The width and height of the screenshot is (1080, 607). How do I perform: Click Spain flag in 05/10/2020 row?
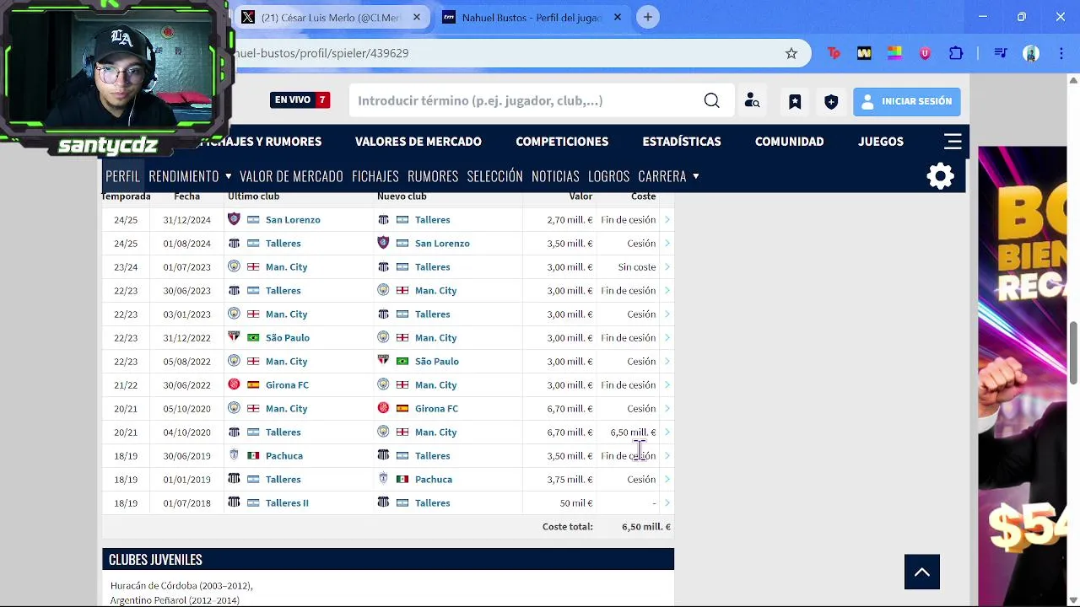pyautogui.click(x=402, y=408)
